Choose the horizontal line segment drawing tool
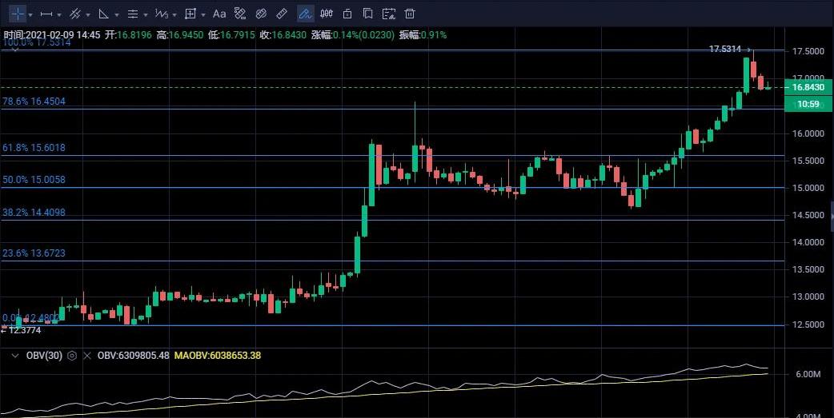 tap(46, 14)
